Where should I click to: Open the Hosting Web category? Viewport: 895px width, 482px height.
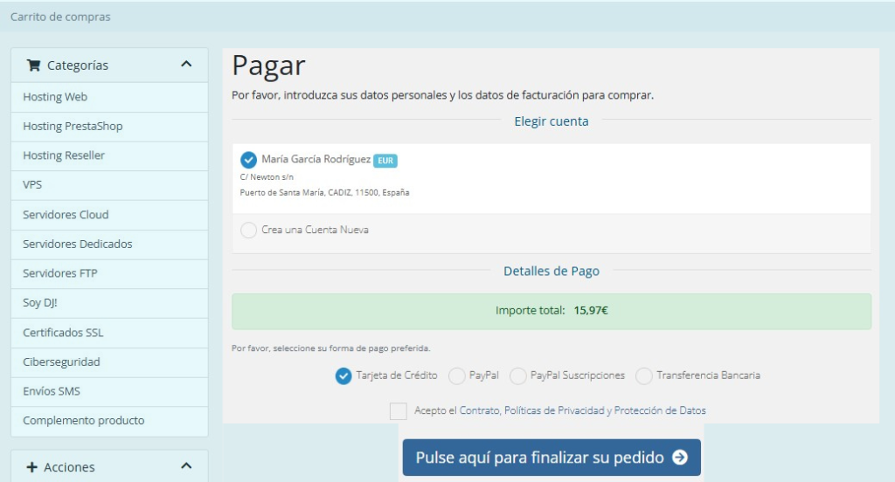point(109,97)
